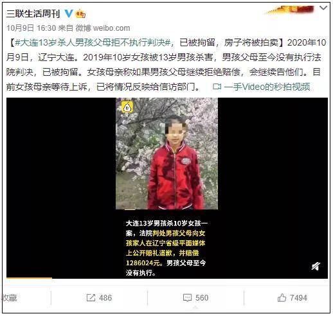This screenshot has width=333, height=316.
Task: Click the 7494 likes count
Action: pos(298,298)
